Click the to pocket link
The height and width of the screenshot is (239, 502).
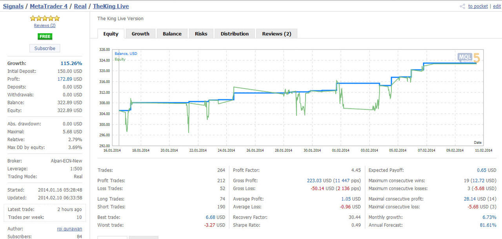478,6
